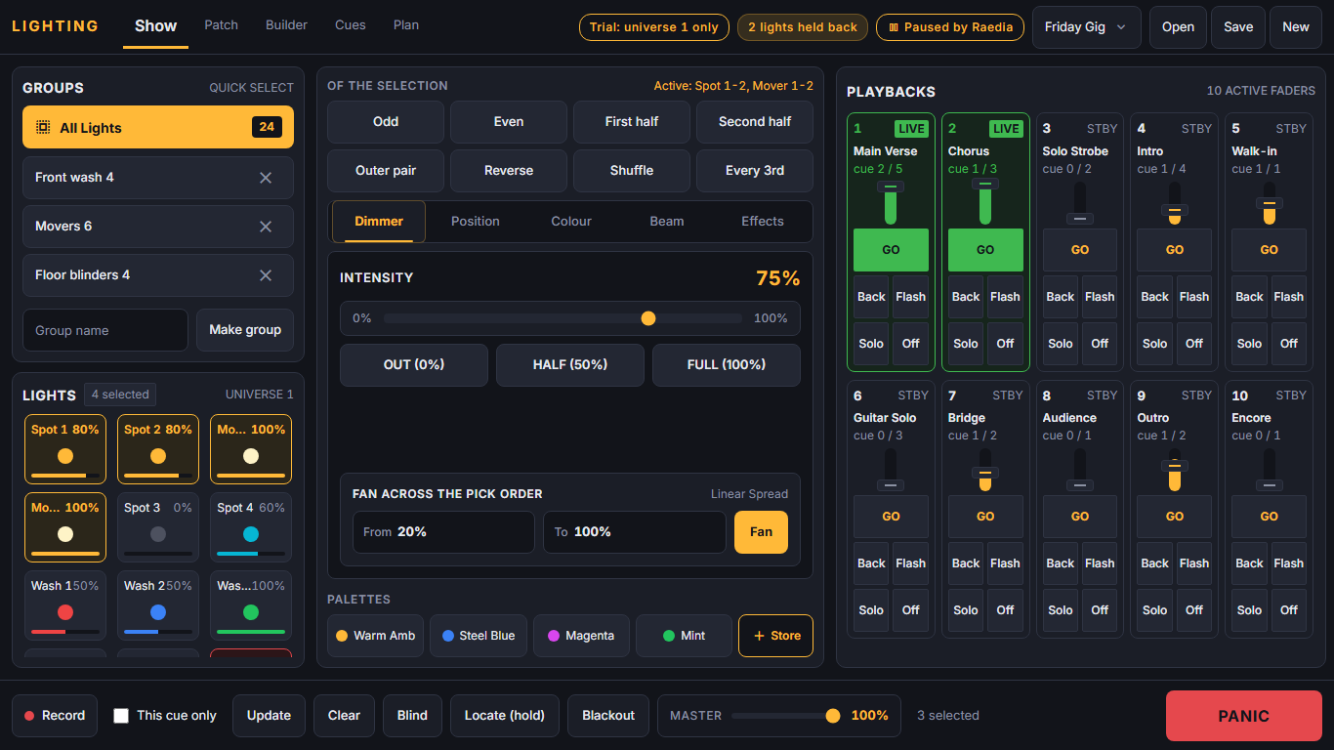
Task: Click the Save show button
Action: (1238, 27)
